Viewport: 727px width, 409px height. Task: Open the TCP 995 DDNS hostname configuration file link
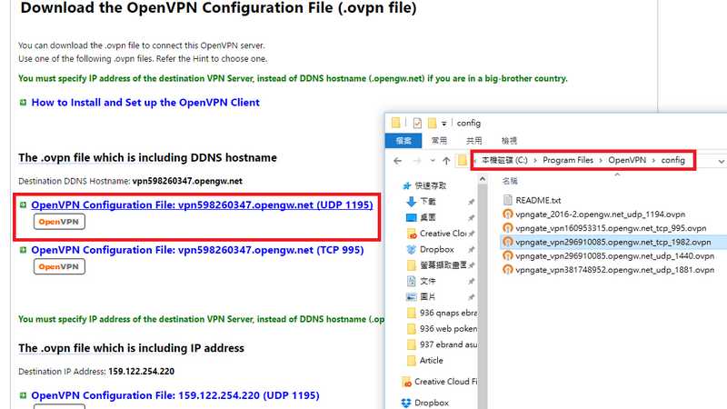pyautogui.click(x=197, y=250)
